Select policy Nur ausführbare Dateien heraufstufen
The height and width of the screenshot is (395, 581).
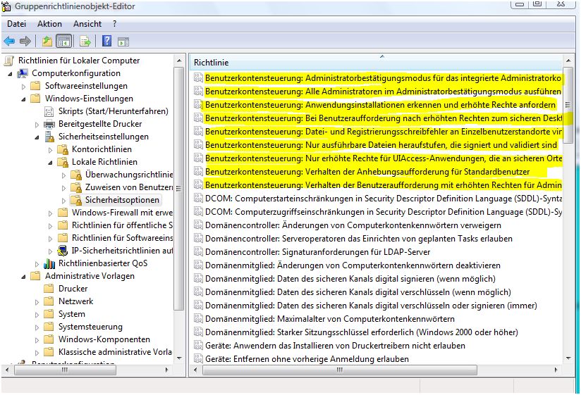381,145
